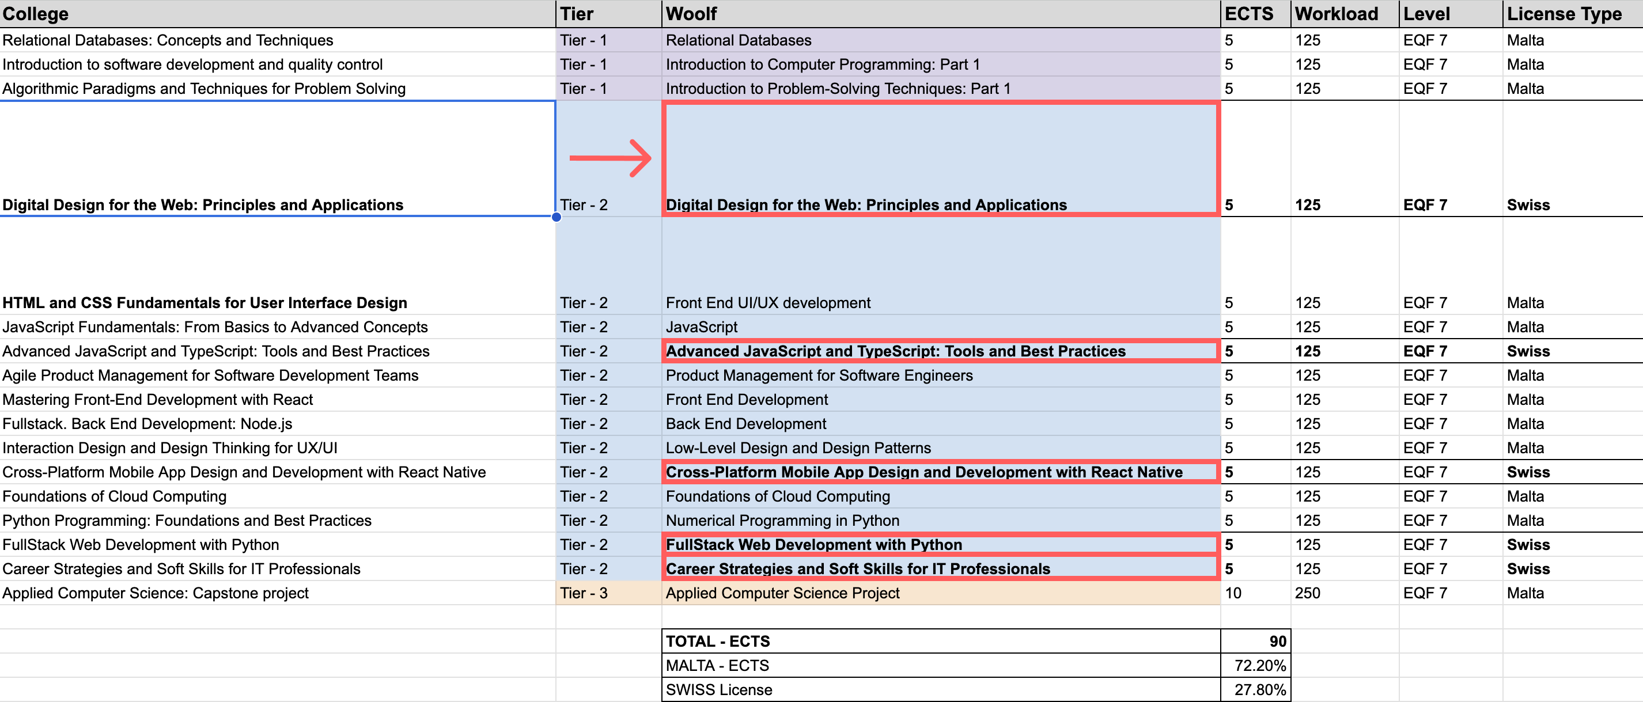Click Relational Databases: Concepts and Techniques cell
The height and width of the screenshot is (702, 1643).
click(277, 40)
